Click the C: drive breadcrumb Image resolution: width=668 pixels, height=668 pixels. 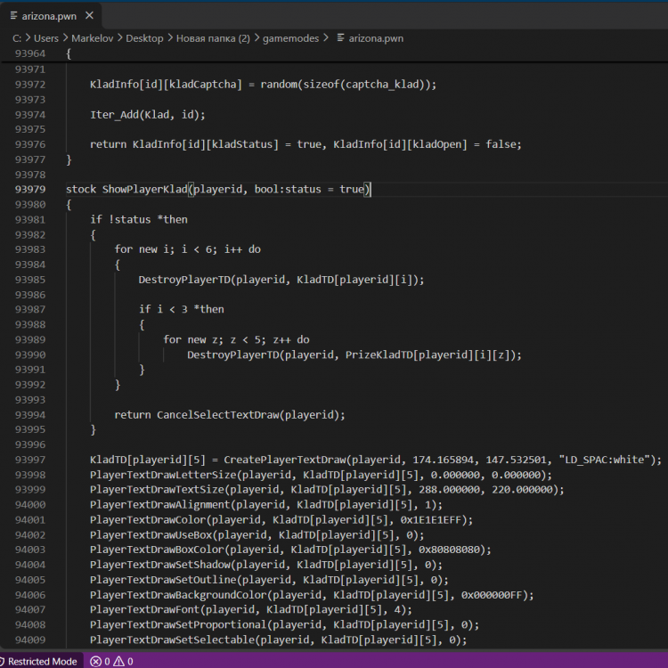pos(17,38)
